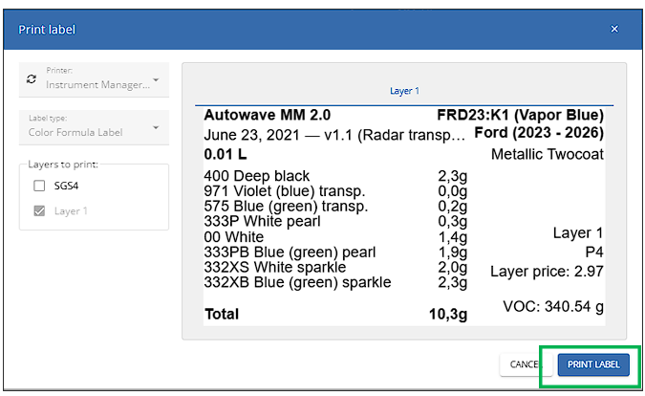
Task: Click the '00 White' row
Action: 335,236
